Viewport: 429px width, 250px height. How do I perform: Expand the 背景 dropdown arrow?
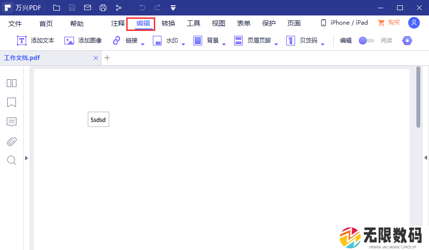pos(224,44)
